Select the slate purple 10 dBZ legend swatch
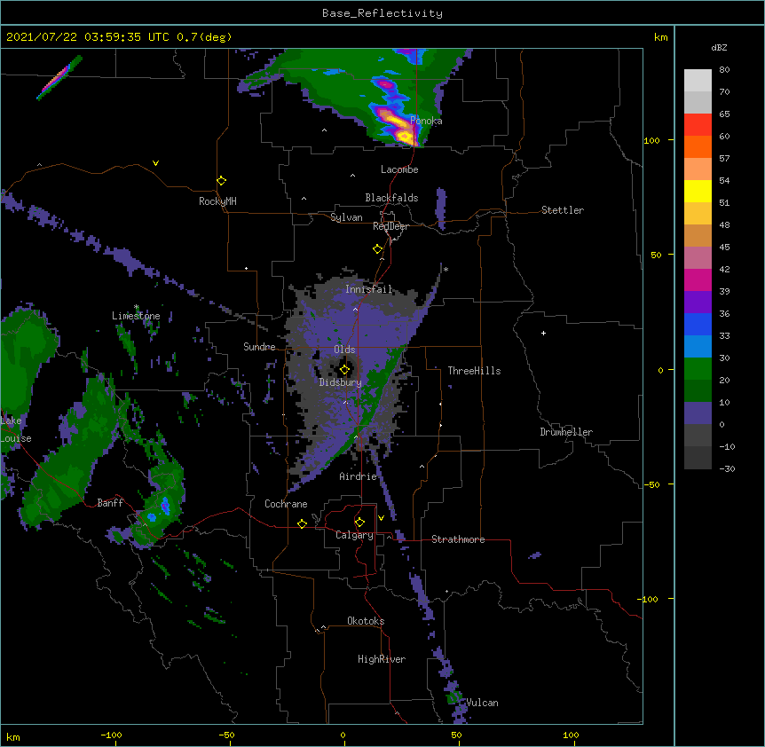This screenshot has height=747, width=765. click(698, 413)
